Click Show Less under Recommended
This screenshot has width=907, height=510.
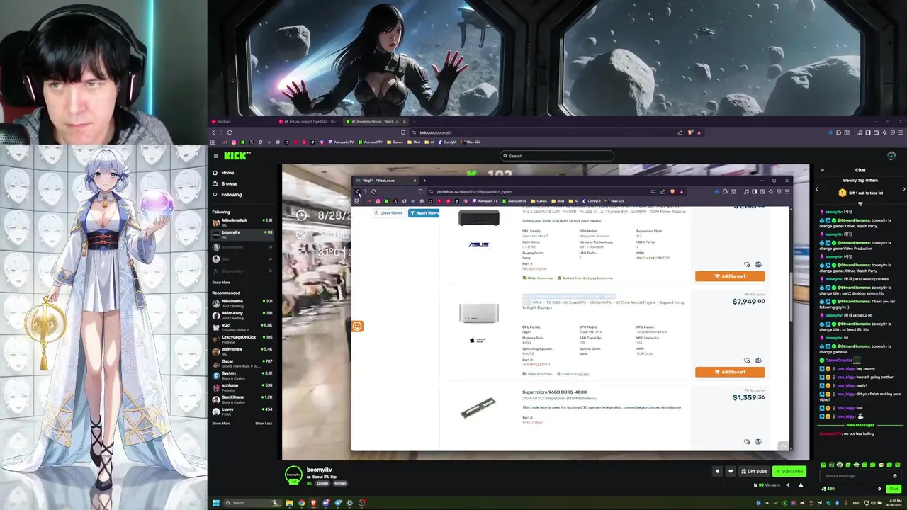coord(264,424)
